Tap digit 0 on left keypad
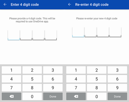 coord(32,96)
